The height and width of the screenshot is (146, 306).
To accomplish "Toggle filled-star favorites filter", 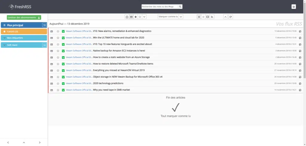I will point(136,17).
